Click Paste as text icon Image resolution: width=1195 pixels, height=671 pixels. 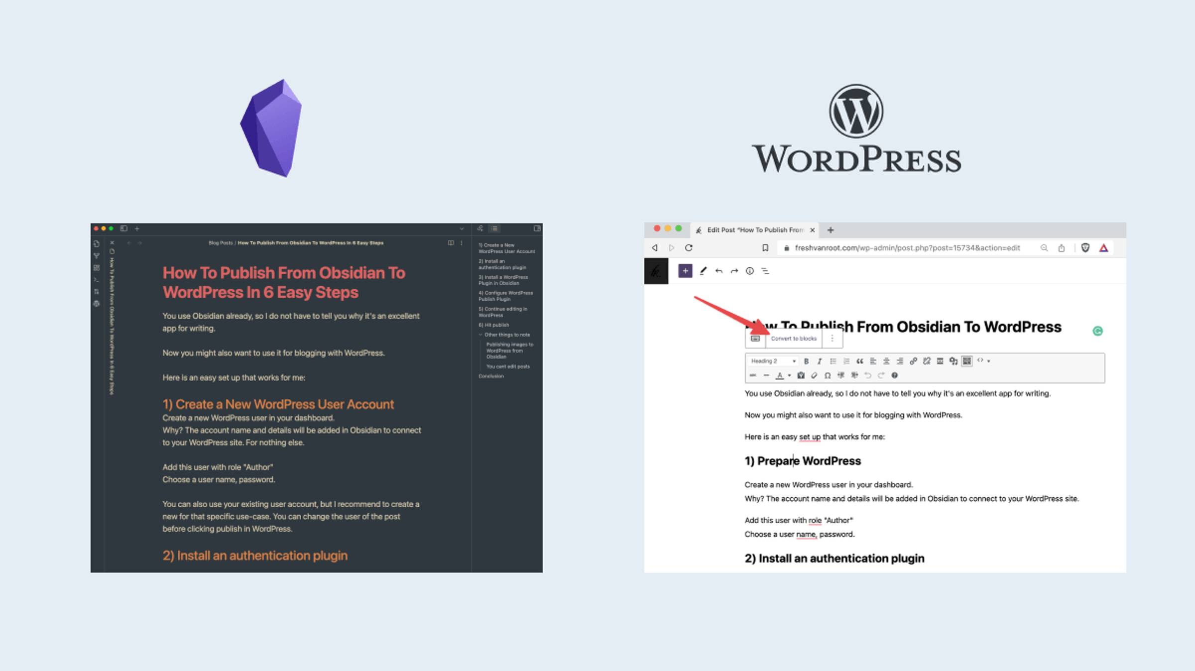tap(801, 376)
